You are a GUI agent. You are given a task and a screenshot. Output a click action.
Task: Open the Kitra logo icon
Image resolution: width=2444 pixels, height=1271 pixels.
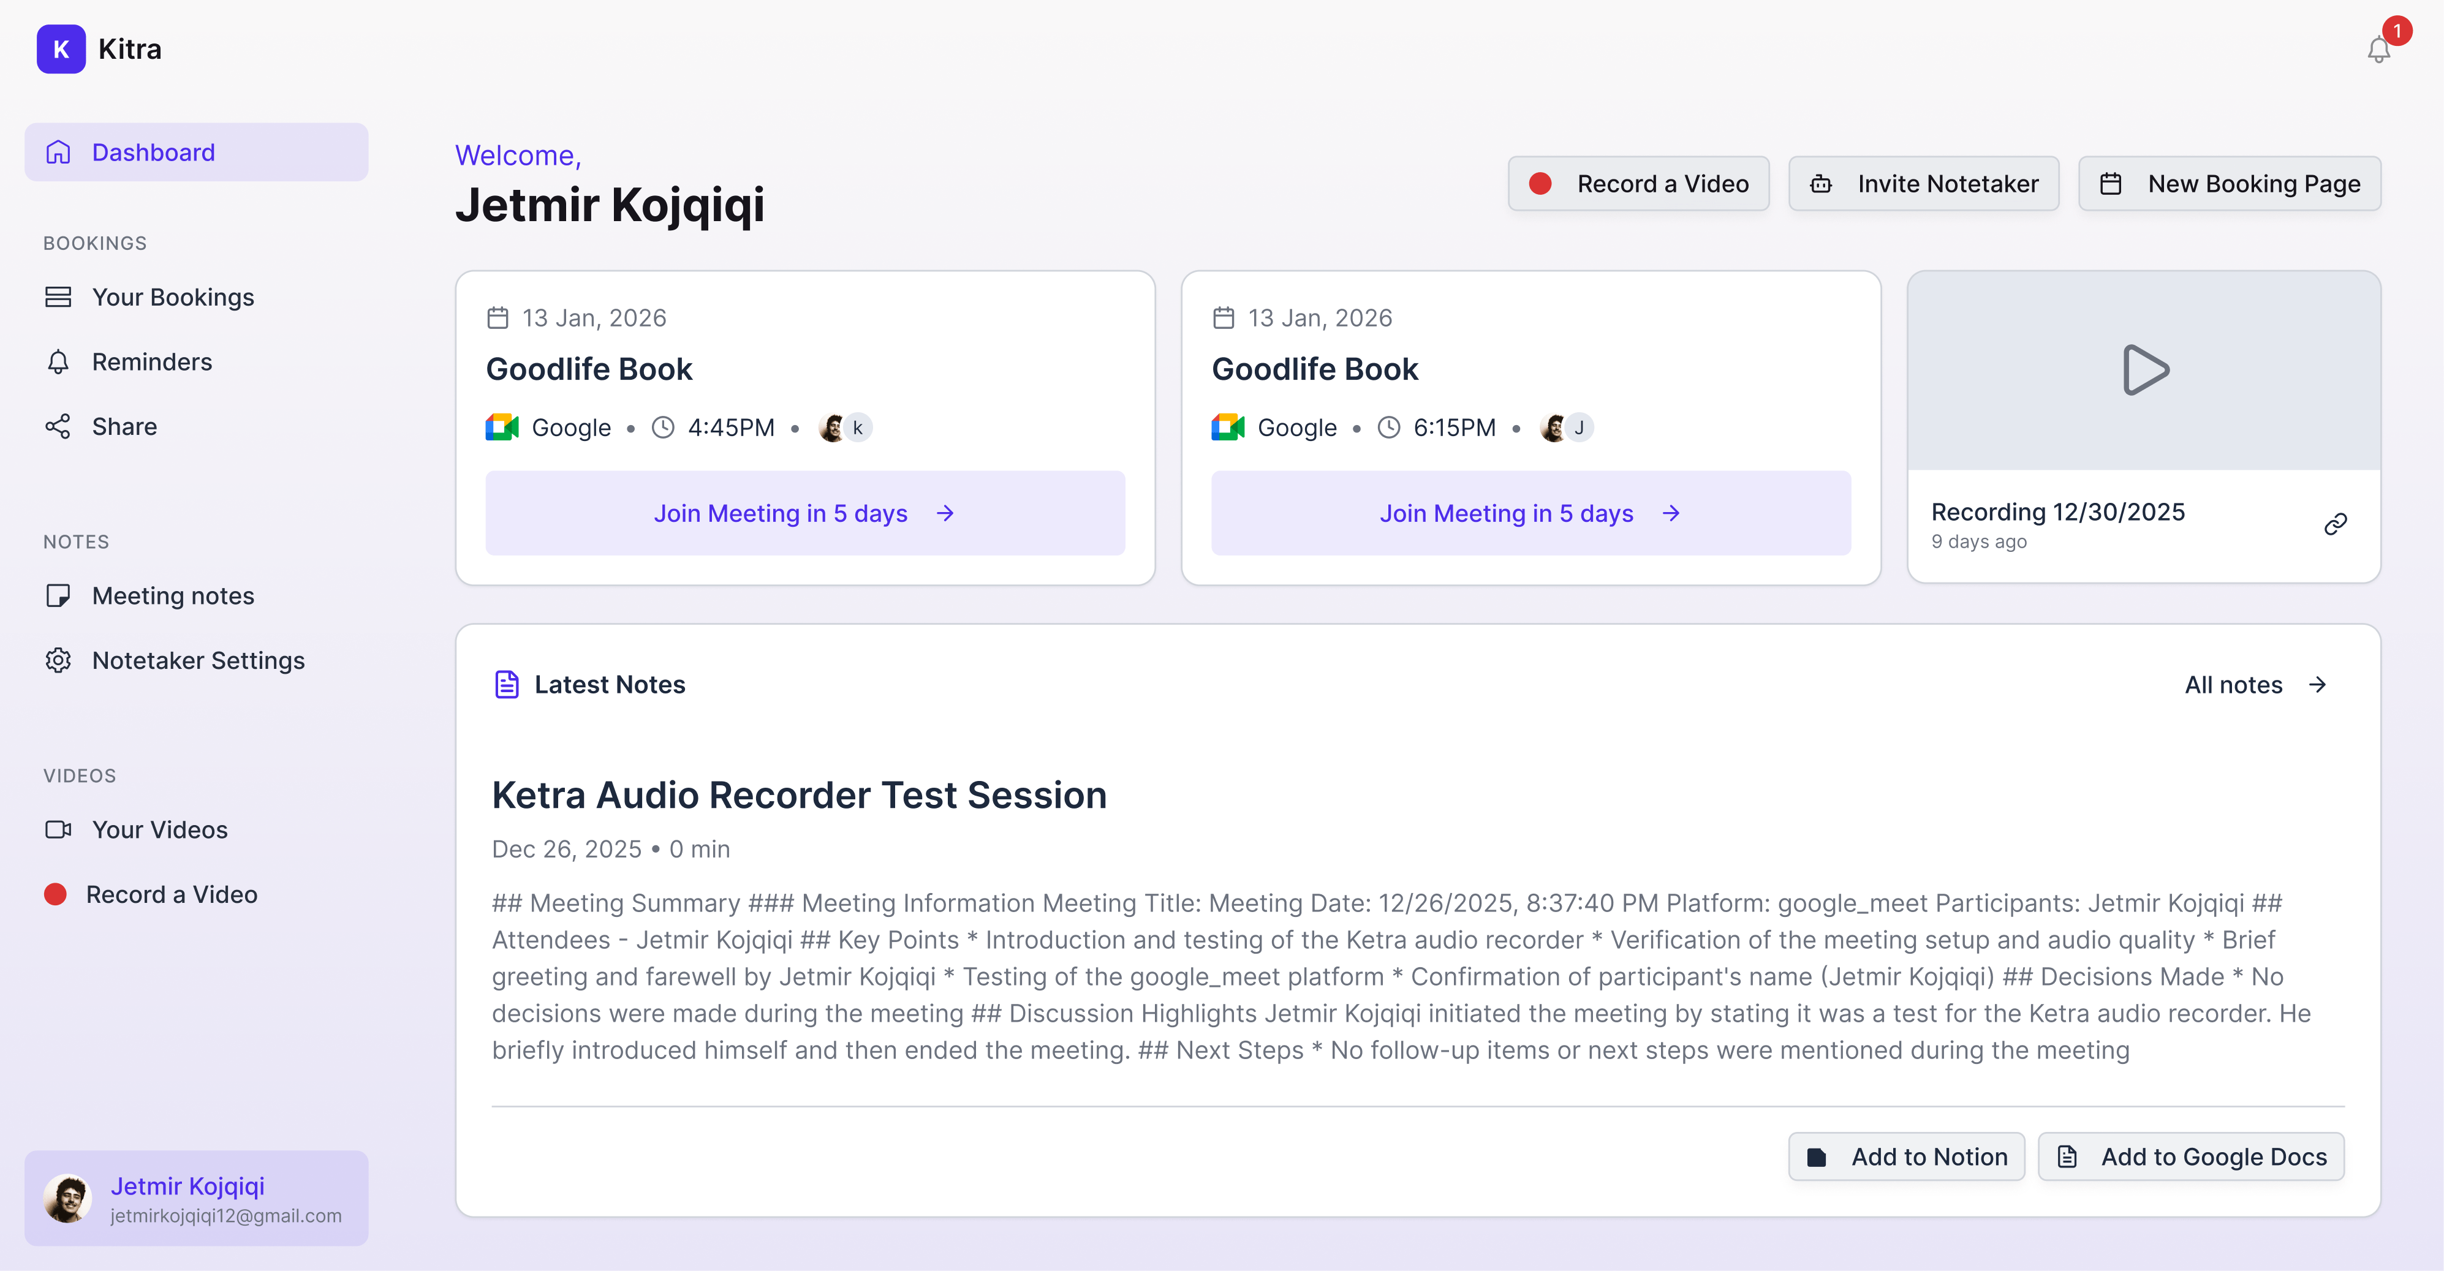click(60, 48)
